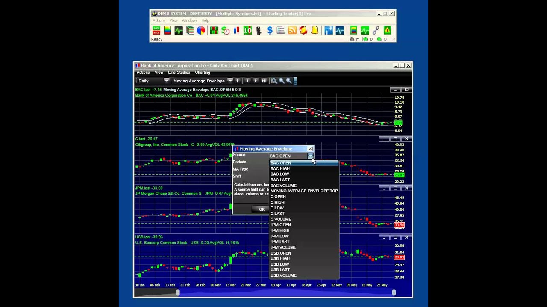547x307 pixels.
Task: Grab the right time-range slider handle
Action: (394, 292)
